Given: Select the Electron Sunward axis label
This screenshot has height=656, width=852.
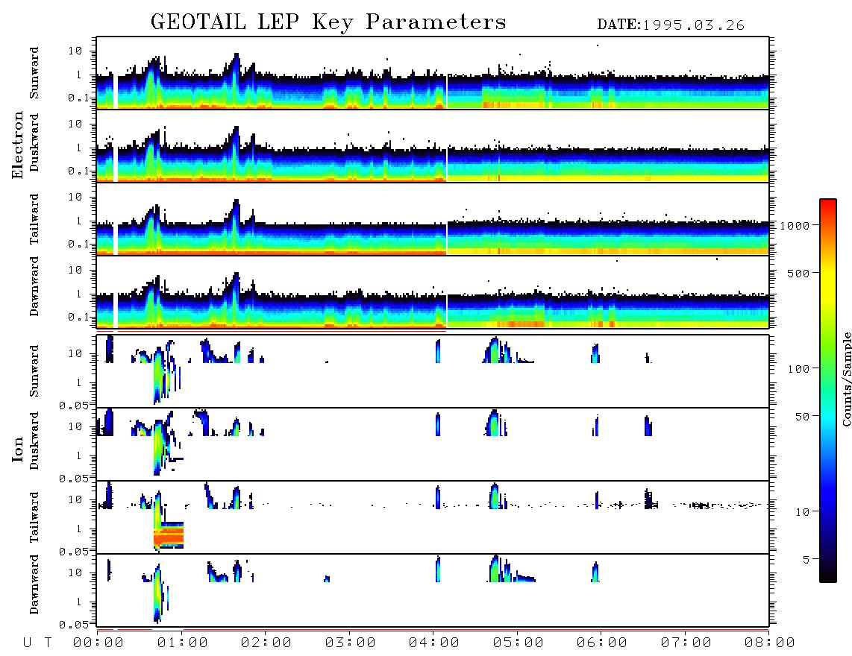Looking at the screenshot, I should click(x=34, y=73).
